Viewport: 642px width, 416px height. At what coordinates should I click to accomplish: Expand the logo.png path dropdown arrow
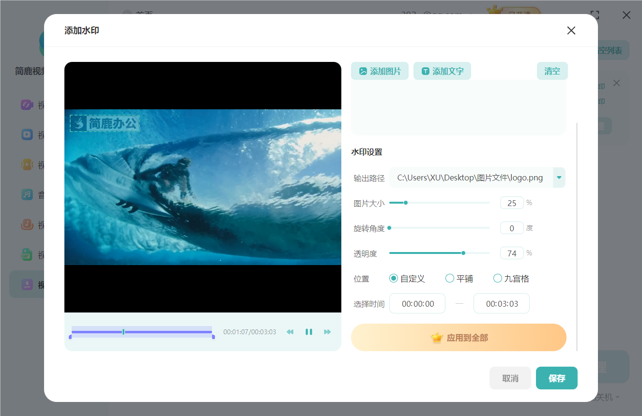(x=559, y=178)
